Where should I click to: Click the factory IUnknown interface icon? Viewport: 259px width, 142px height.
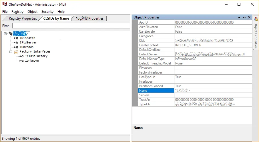tap(21, 61)
